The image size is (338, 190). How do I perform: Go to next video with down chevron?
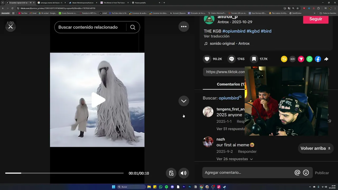(x=184, y=101)
